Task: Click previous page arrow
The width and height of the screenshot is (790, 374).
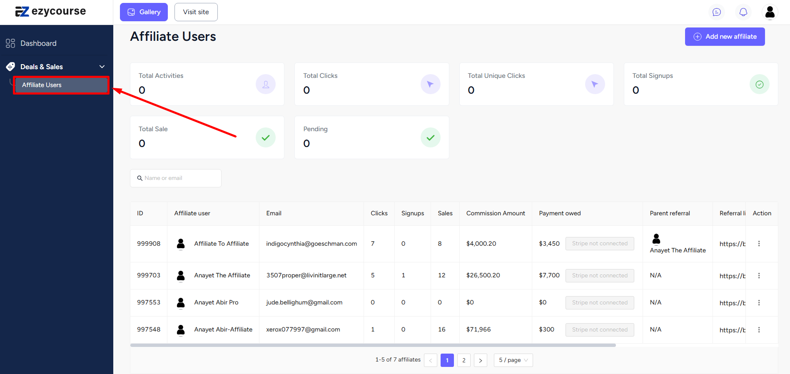Action: (431, 360)
